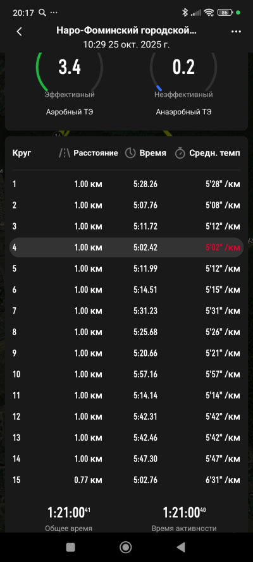The image size is (253, 562).
Task: Tap the total time 1:21:00 value
Action: pyautogui.click(x=69, y=513)
